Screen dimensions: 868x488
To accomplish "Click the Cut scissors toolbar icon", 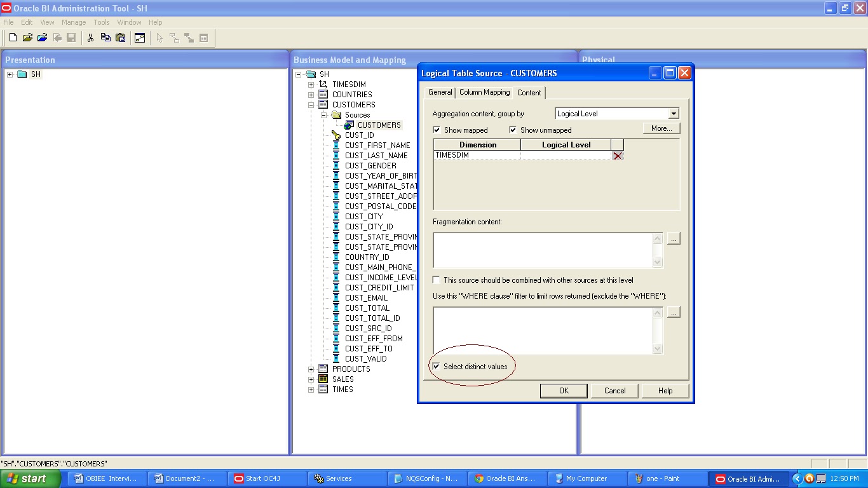I will (90, 38).
